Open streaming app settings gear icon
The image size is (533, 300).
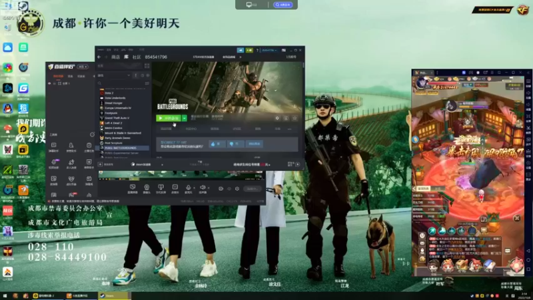coord(237,189)
